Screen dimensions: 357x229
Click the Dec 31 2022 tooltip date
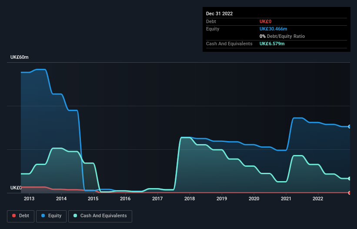point(219,13)
